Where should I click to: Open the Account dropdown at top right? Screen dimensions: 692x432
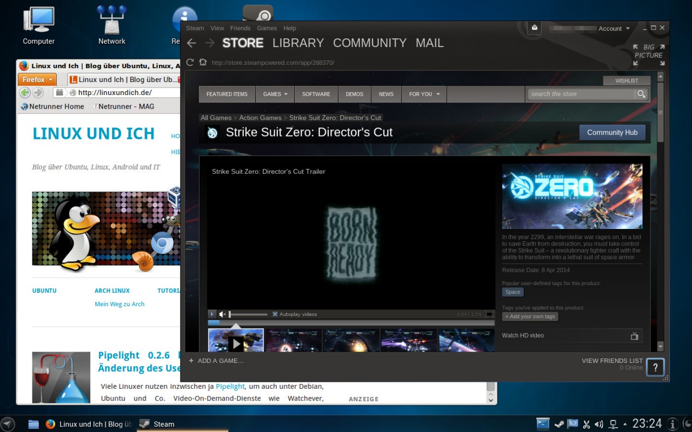click(x=614, y=28)
